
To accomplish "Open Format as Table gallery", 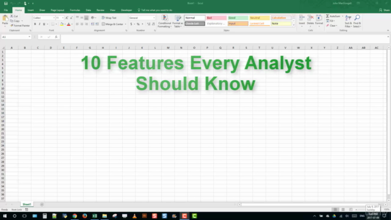I will tap(178, 21).
